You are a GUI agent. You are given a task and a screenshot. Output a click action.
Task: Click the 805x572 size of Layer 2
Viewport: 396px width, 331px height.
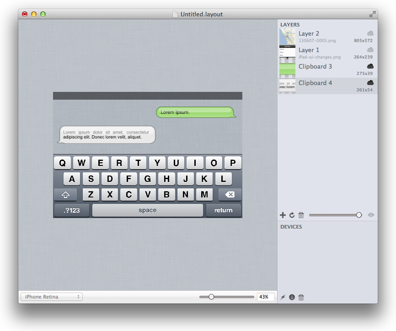[x=363, y=40]
